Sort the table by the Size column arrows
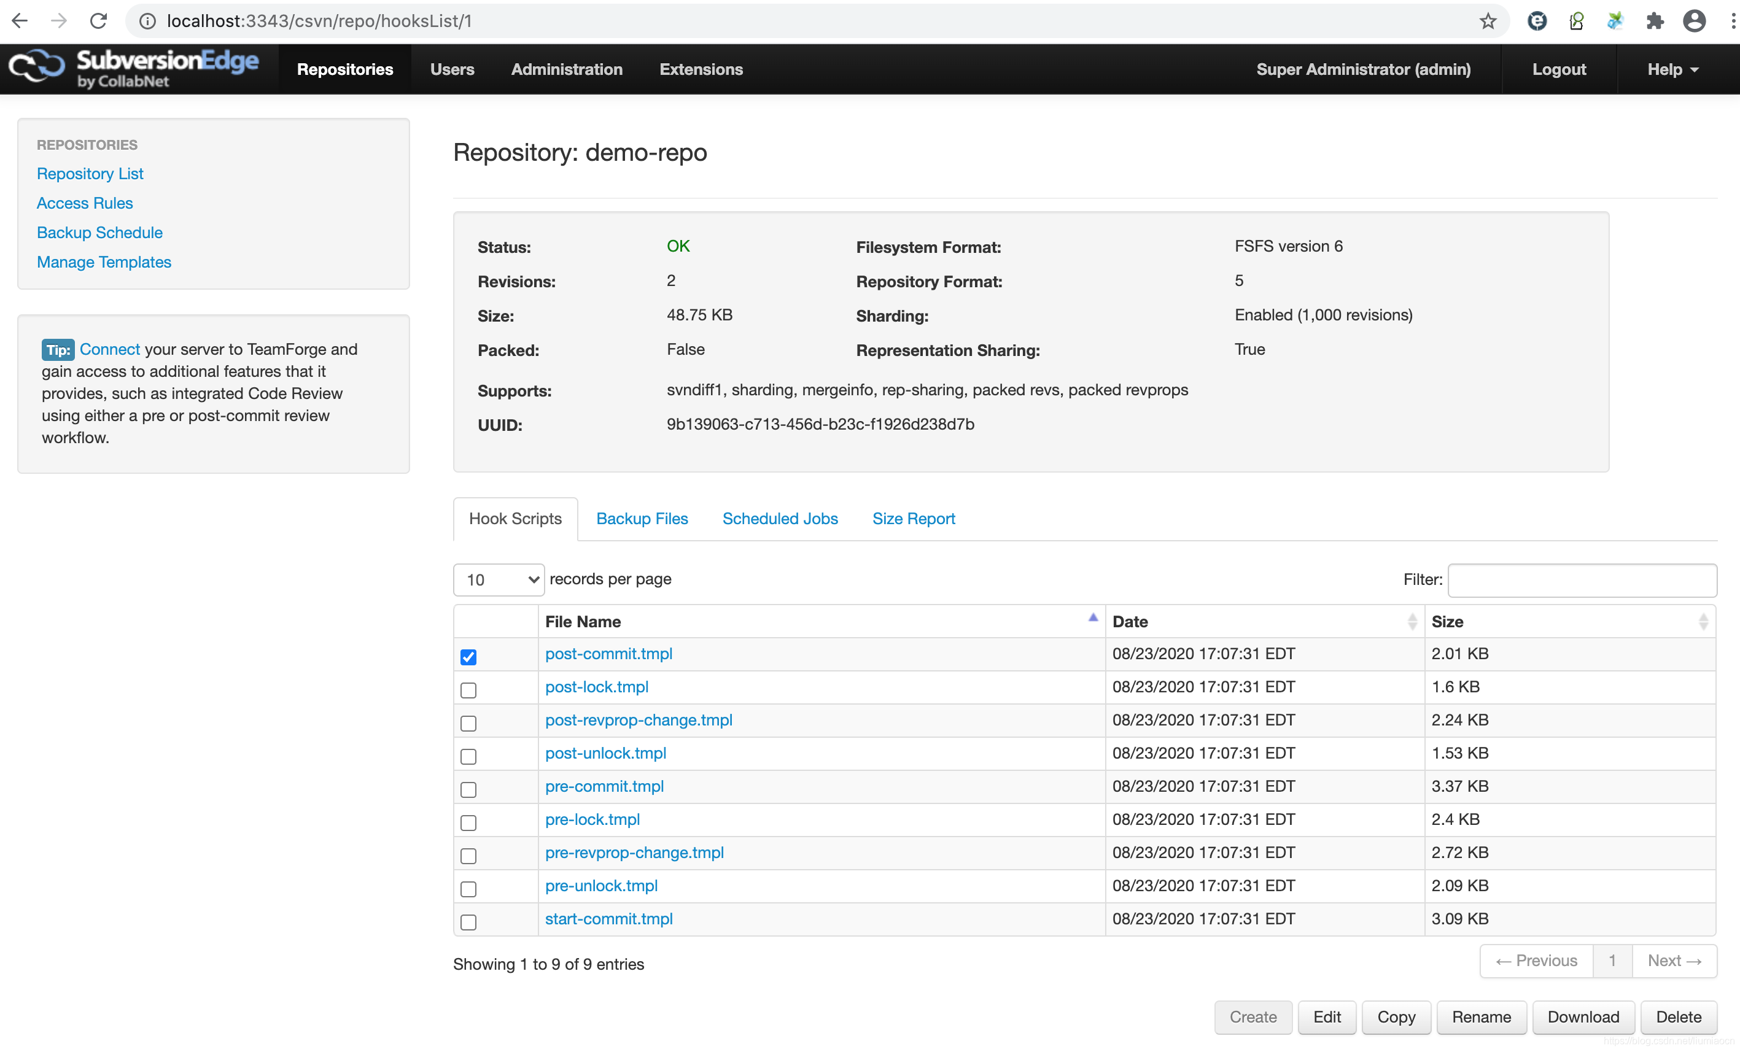 [x=1703, y=621]
